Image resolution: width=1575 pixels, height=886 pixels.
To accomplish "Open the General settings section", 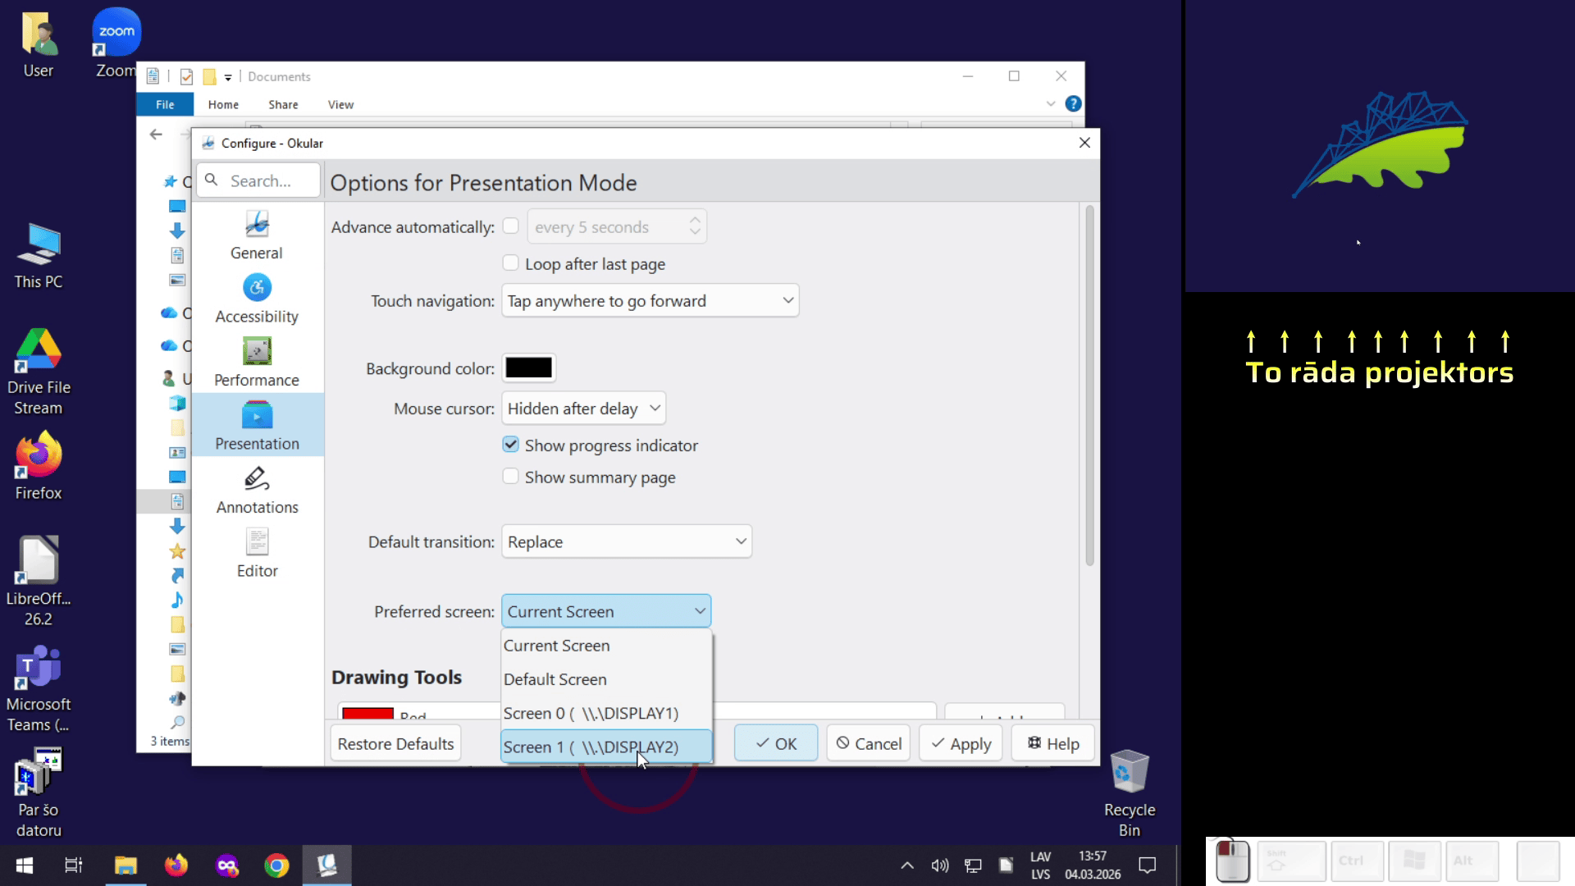I will pyautogui.click(x=257, y=235).
